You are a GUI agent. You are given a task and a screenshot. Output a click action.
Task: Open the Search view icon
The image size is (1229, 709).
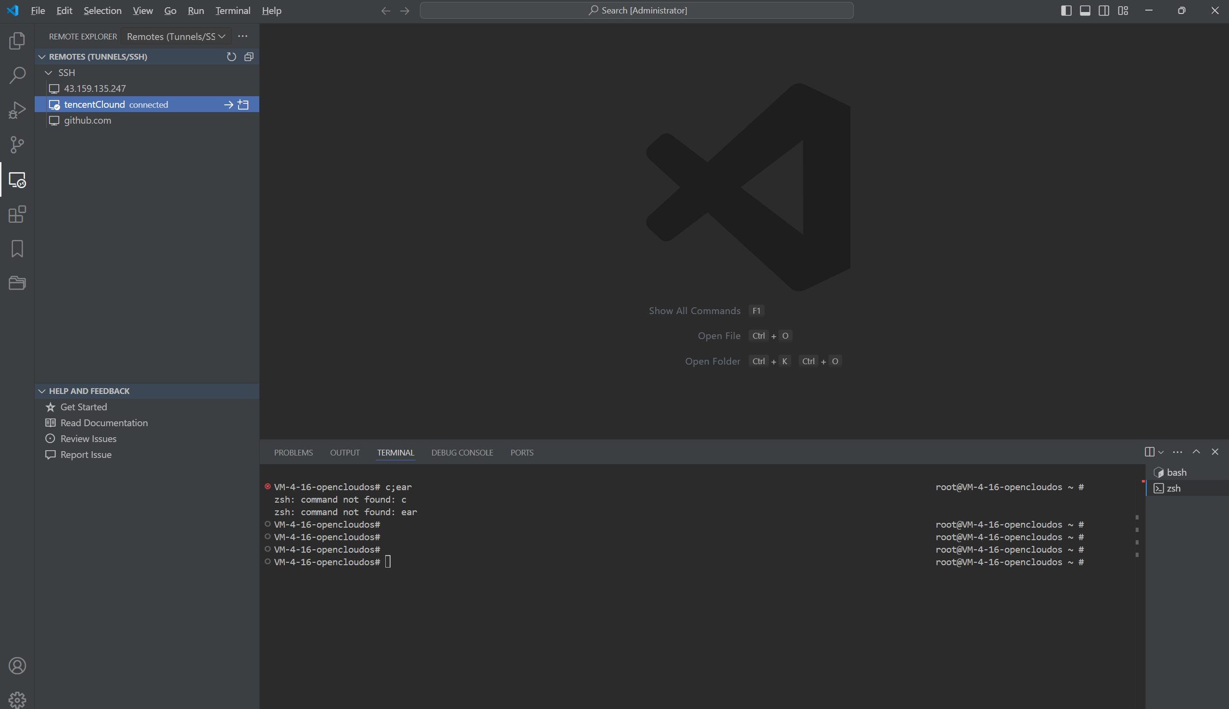(x=17, y=75)
